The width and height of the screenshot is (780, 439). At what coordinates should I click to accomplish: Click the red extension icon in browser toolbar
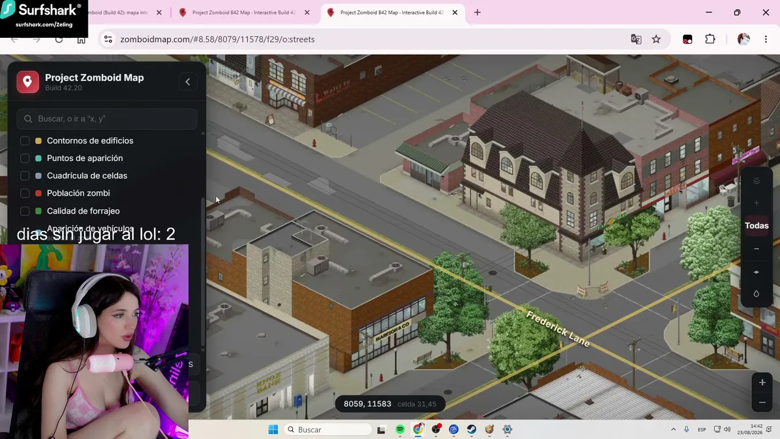687,39
